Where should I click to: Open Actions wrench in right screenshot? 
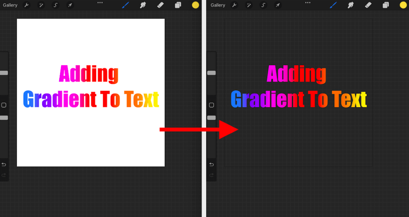[234, 5]
